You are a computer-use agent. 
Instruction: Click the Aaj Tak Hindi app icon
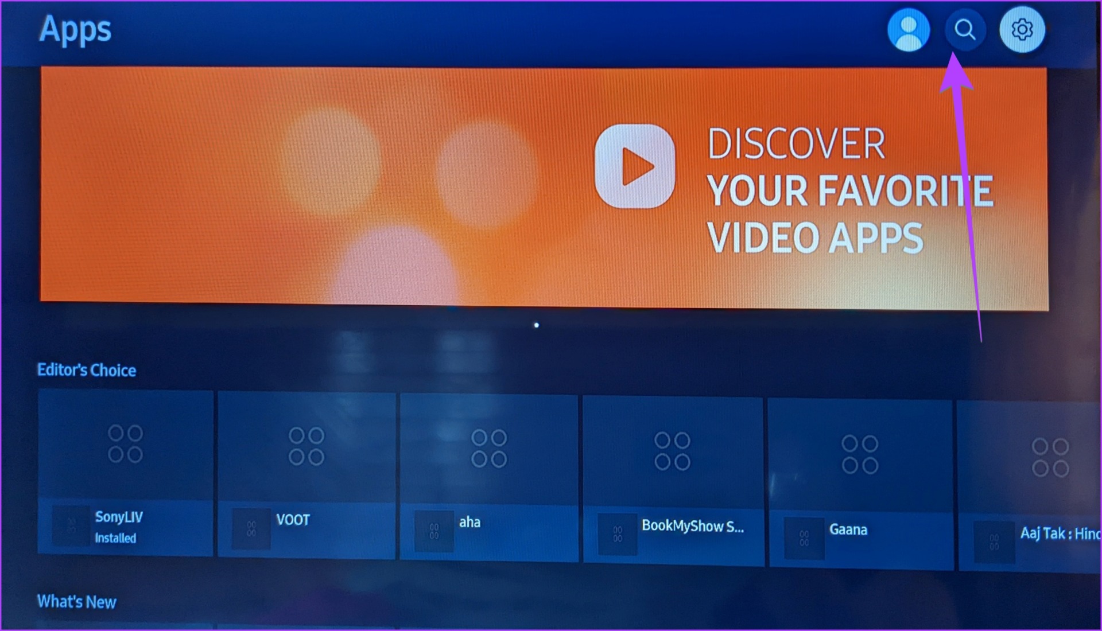(x=1050, y=459)
